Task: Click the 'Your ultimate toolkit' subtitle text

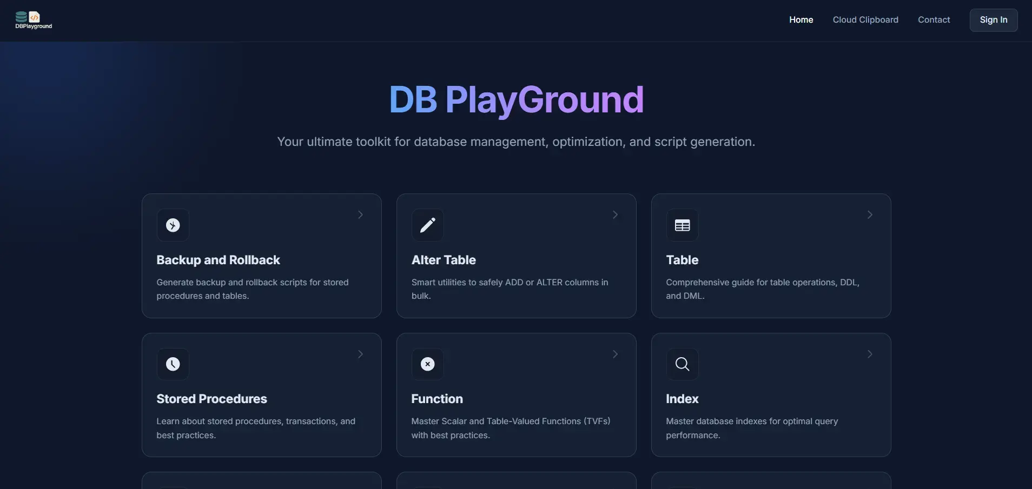Action: pyautogui.click(x=516, y=142)
